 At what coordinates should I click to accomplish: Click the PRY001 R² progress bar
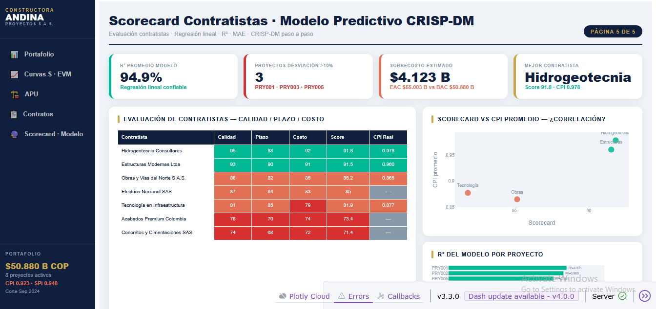click(x=508, y=267)
